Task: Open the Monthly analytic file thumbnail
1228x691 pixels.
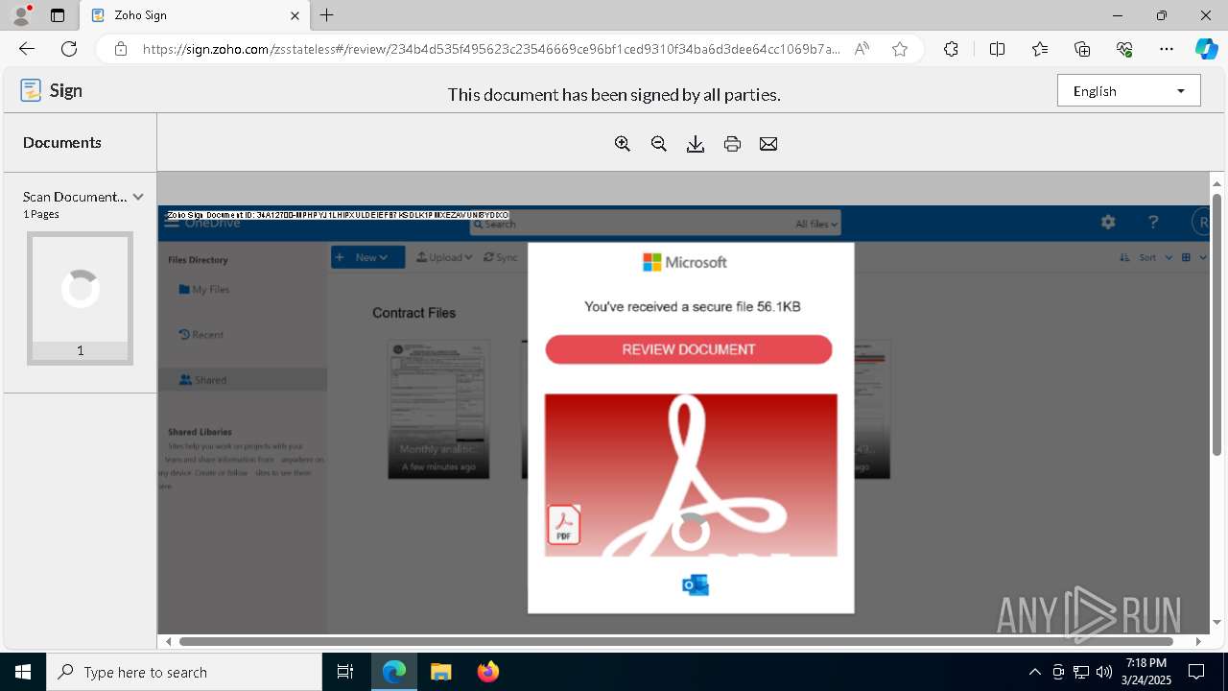Action: pos(438,409)
